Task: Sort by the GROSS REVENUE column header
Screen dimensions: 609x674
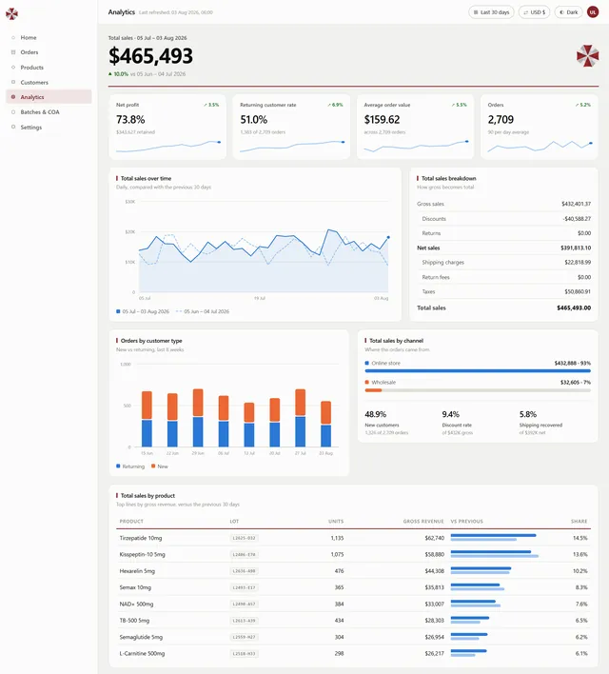Action: (423, 521)
